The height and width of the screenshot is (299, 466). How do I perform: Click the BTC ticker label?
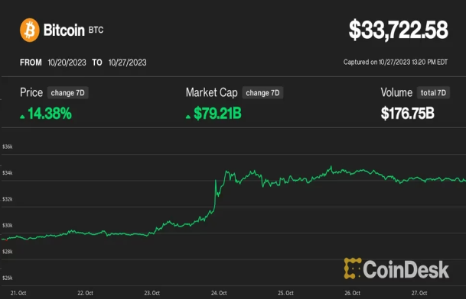click(96, 30)
